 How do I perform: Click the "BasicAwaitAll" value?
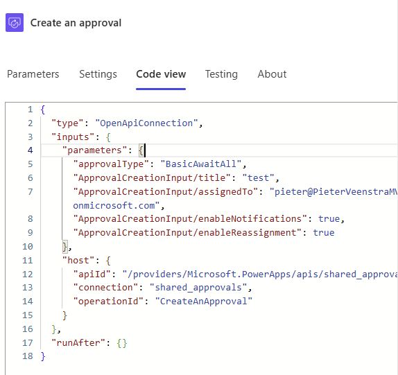point(201,164)
